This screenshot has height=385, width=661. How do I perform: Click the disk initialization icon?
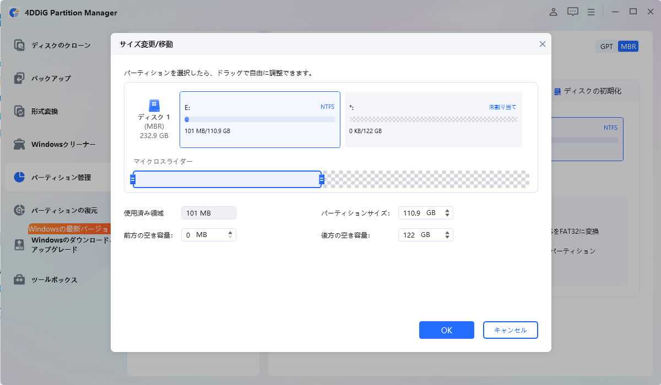pyautogui.click(x=557, y=91)
